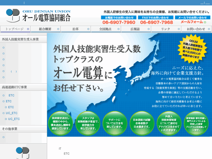Click the オール電算 banner headline
Image resolution: width=212 pixels, height=159 pixels.
point(78,73)
